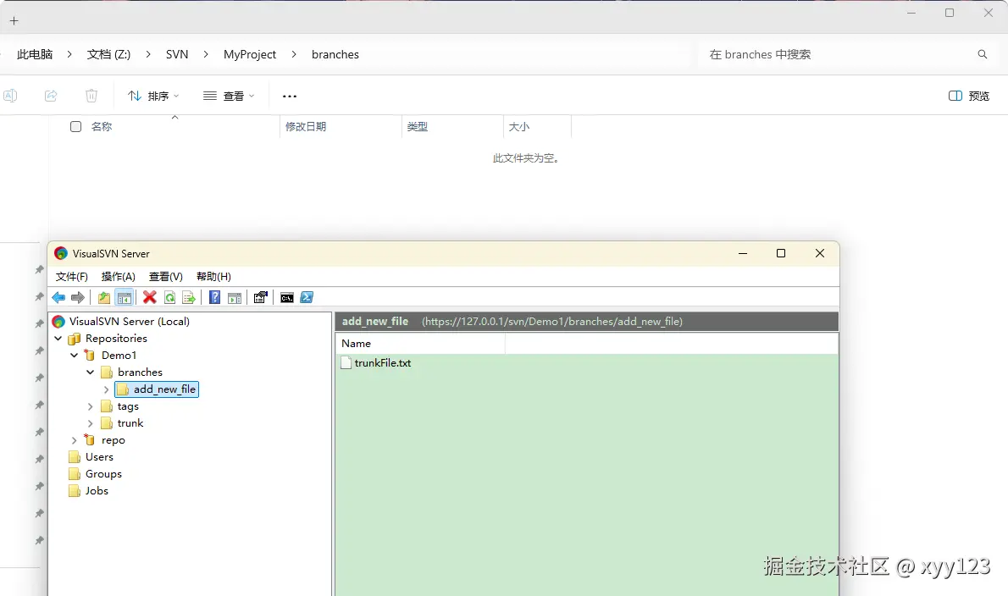Click the red Delete X icon
This screenshot has height=596, width=1008.
(x=150, y=297)
